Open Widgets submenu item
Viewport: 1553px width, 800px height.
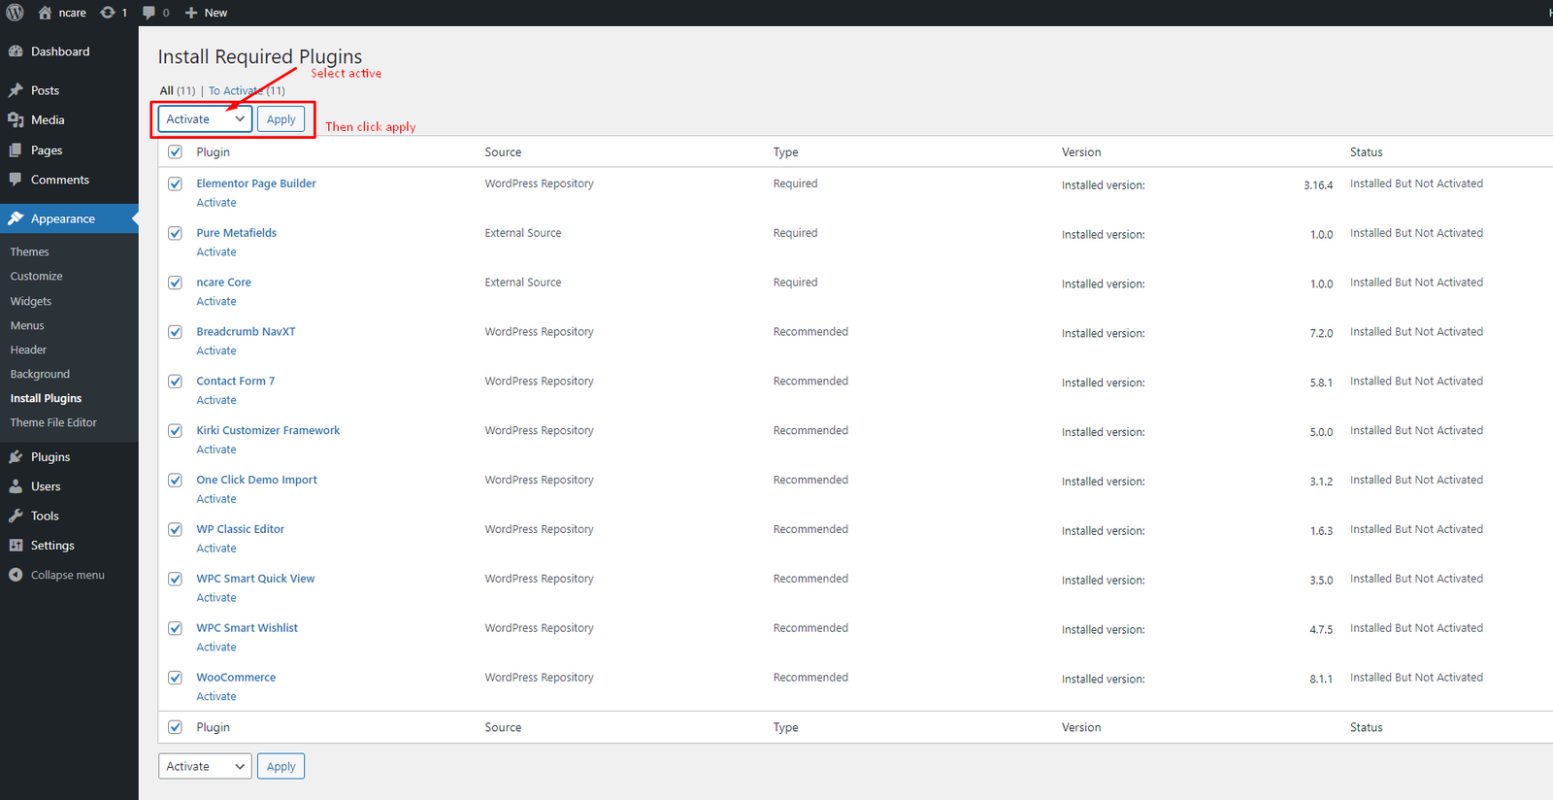pyautogui.click(x=31, y=301)
